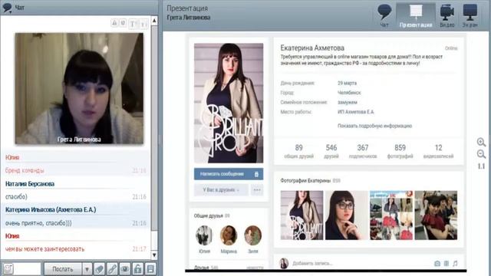This screenshot has height=276, width=491.
Task: Toggle the padlock icon in chat toolbar
Action: [137, 269]
